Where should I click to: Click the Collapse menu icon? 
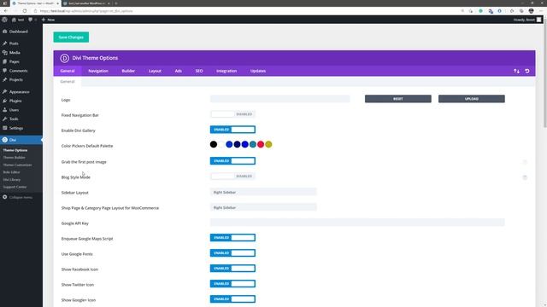[5, 197]
